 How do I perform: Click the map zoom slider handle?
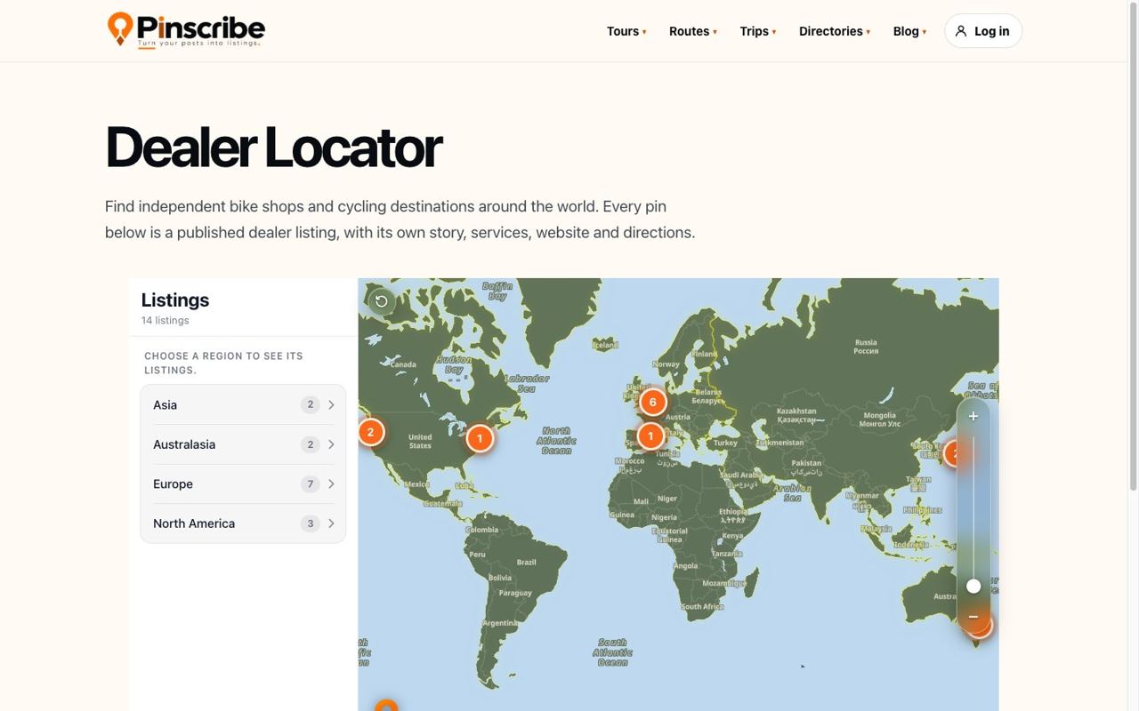pyautogui.click(x=973, y=586)
